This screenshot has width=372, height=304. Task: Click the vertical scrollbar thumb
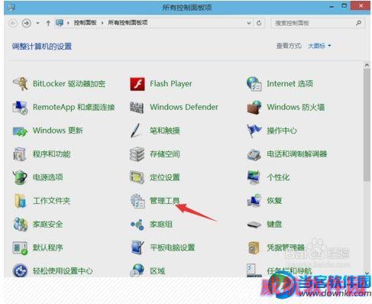[367, 125]
